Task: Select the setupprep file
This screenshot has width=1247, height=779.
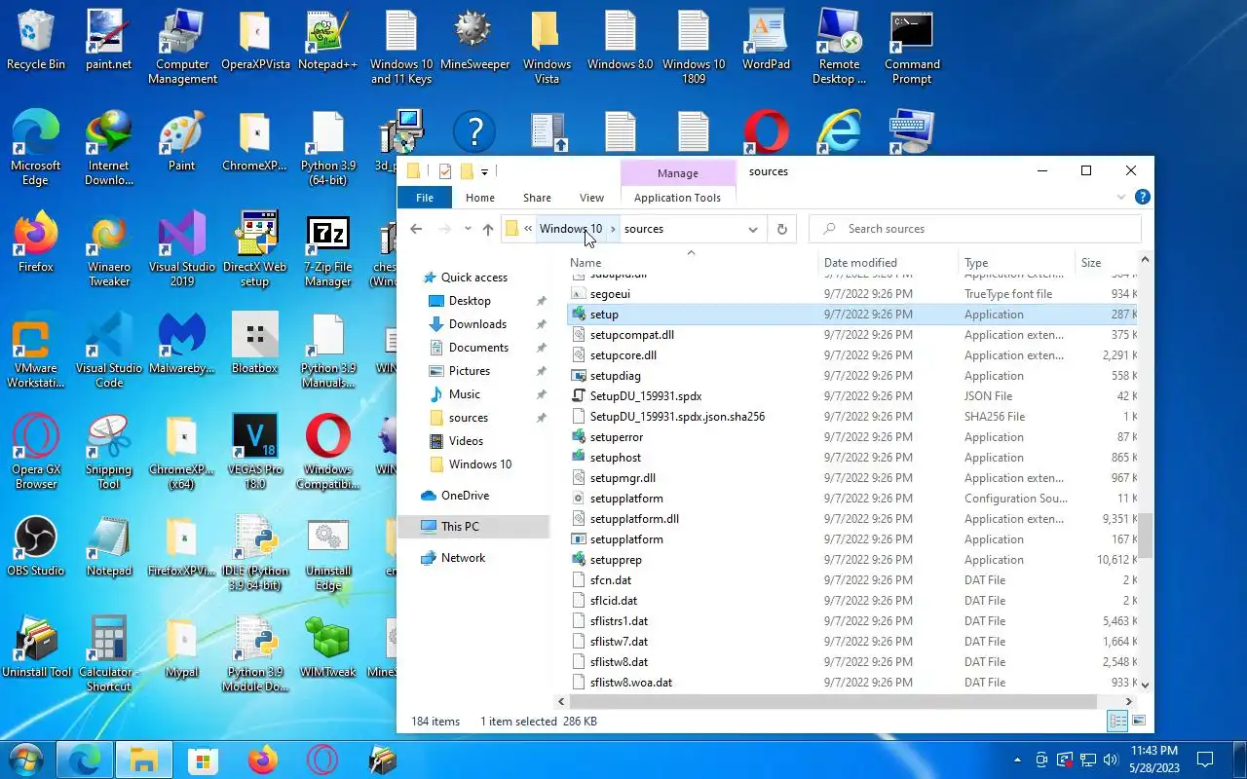Action: 616,560
